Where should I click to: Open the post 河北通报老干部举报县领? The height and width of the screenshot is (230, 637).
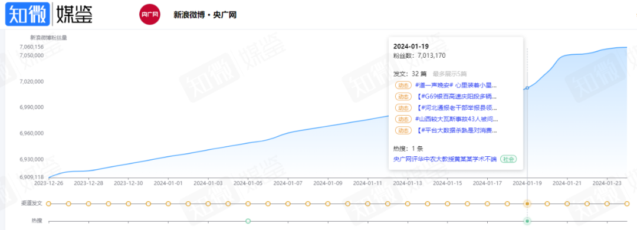pos(457,108)
